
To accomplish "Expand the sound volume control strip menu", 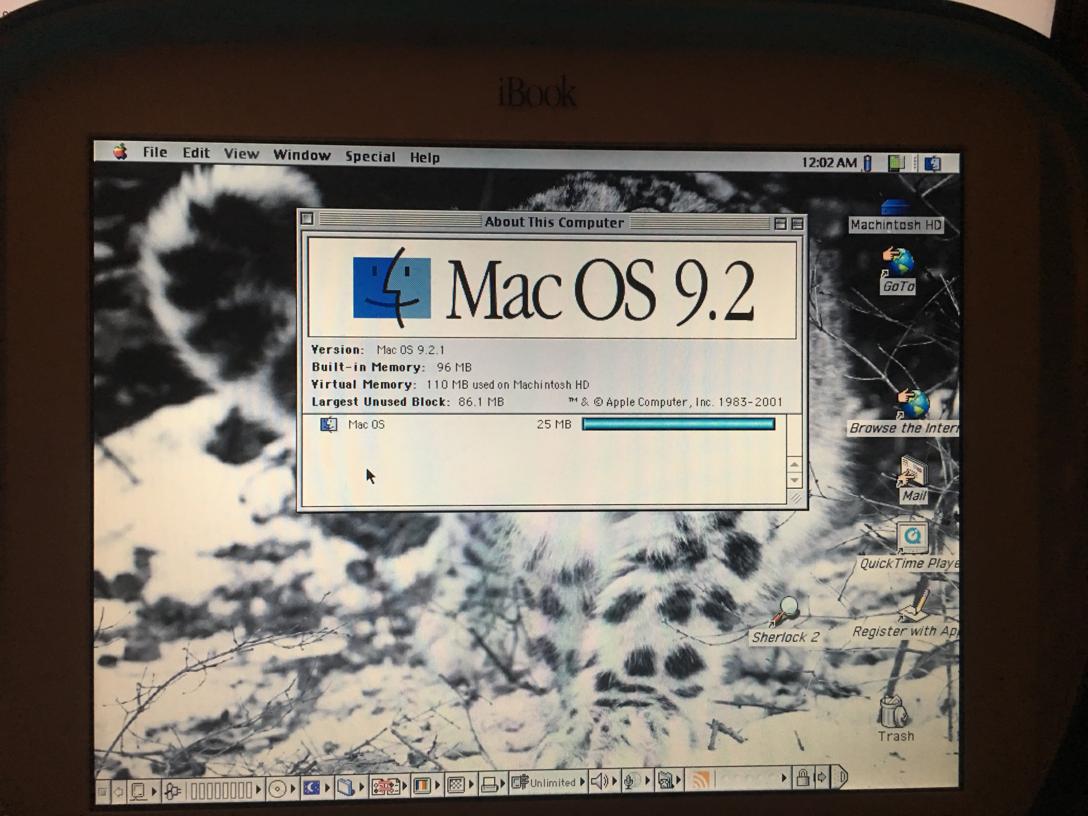I will point(601,781).
